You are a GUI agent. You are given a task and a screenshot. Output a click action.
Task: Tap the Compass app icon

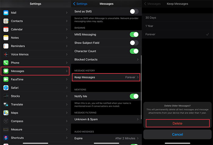coord(6,121)
